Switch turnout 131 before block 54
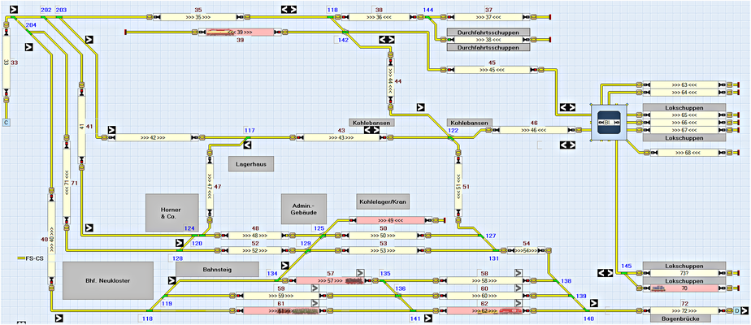The image size is (751, 325). 495,250
